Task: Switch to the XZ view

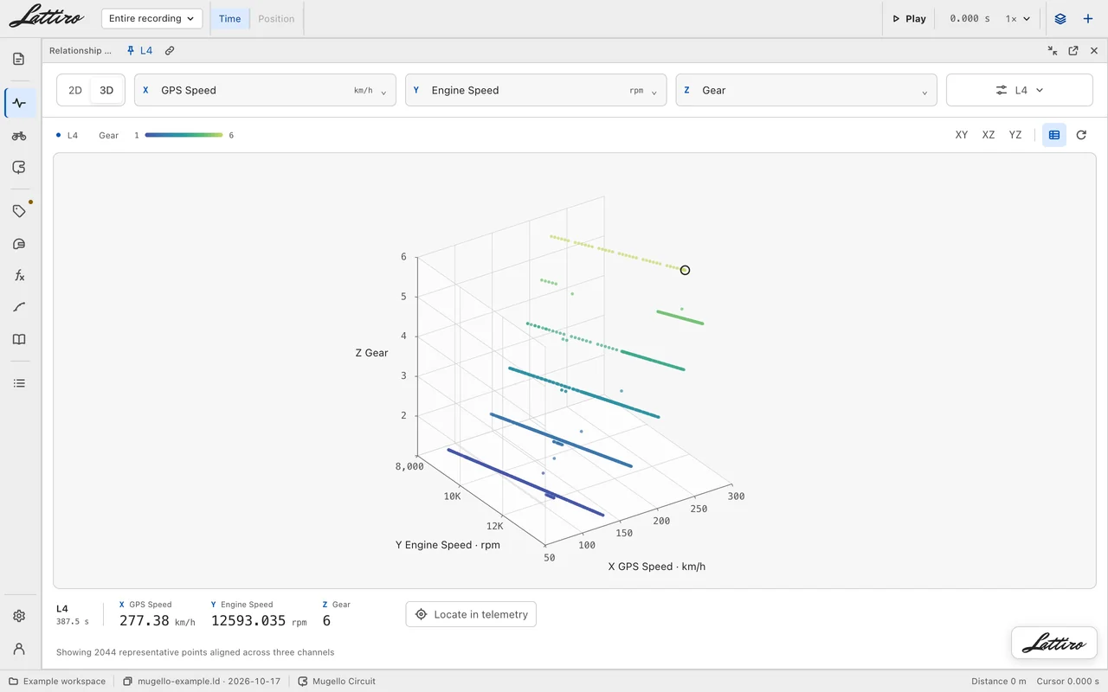Action: click(x=989, y=135)
